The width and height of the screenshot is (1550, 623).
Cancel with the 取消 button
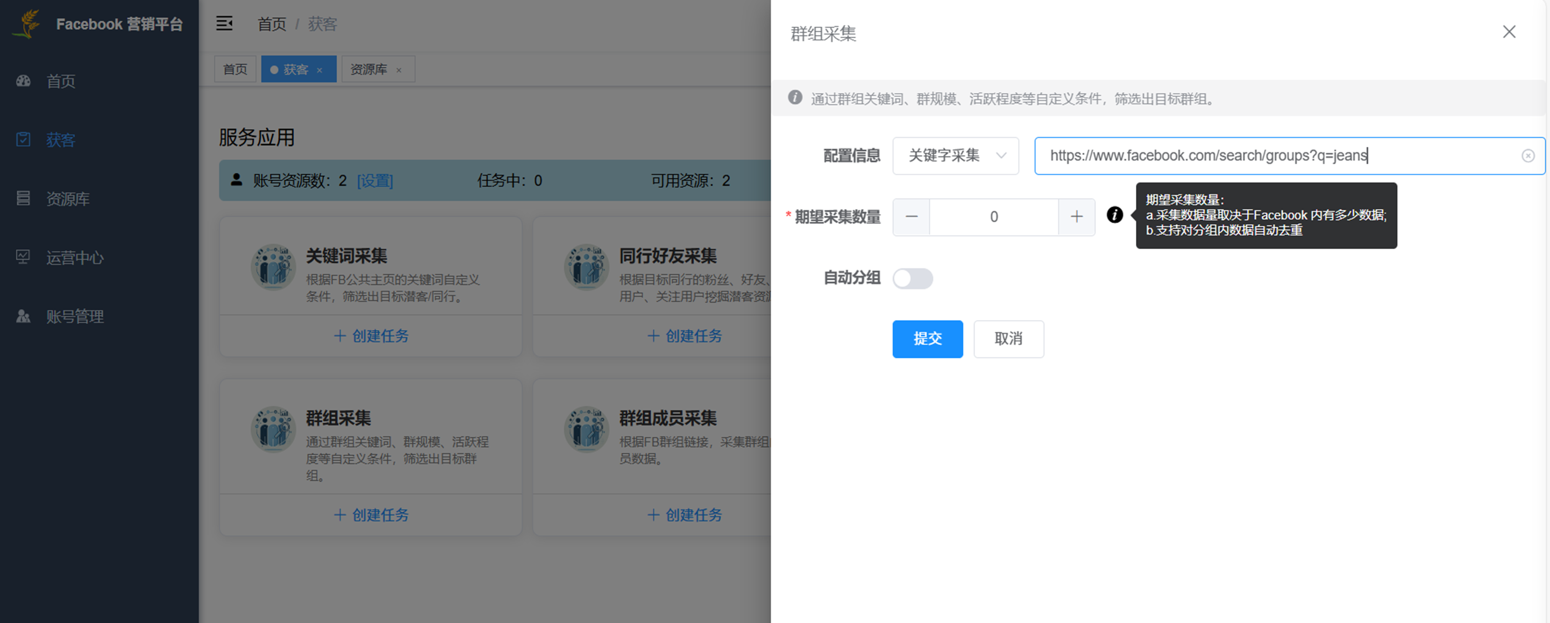click(x=1009, y=339)
